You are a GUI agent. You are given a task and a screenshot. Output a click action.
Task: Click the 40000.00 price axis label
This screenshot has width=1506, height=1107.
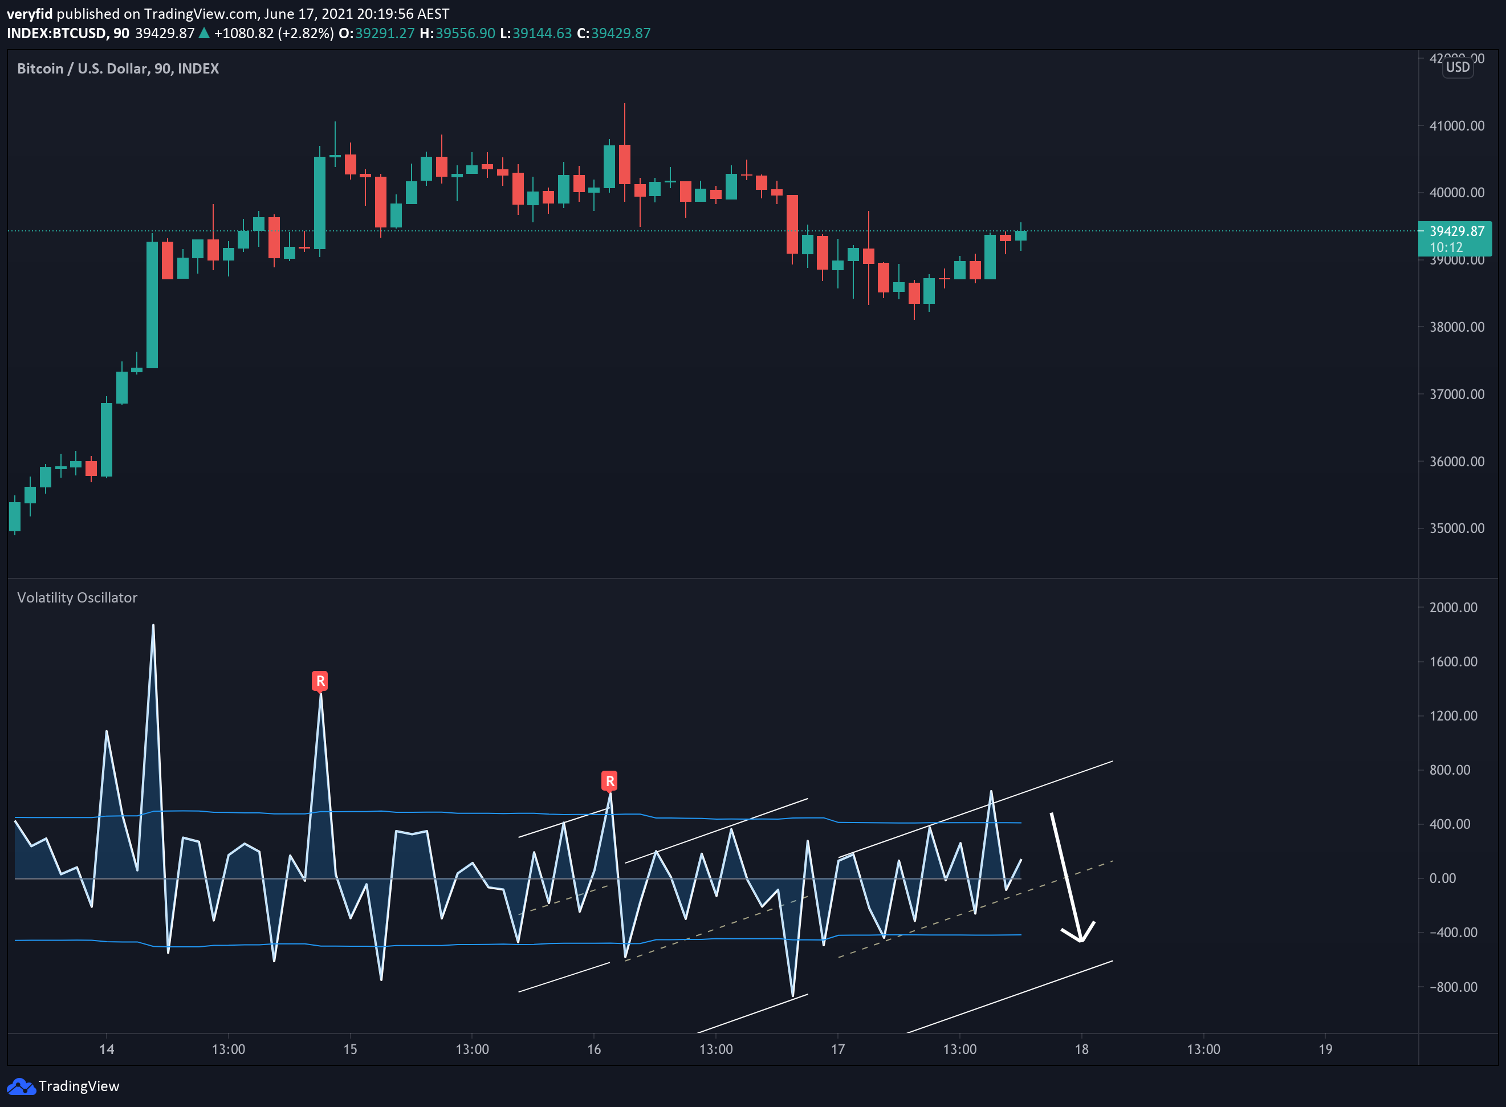pyautogui.click(x=1457, y=192)
